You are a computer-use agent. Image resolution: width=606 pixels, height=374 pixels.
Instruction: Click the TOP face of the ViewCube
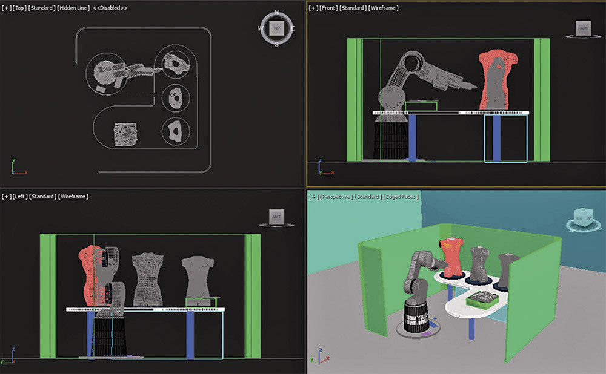(277, 28)
